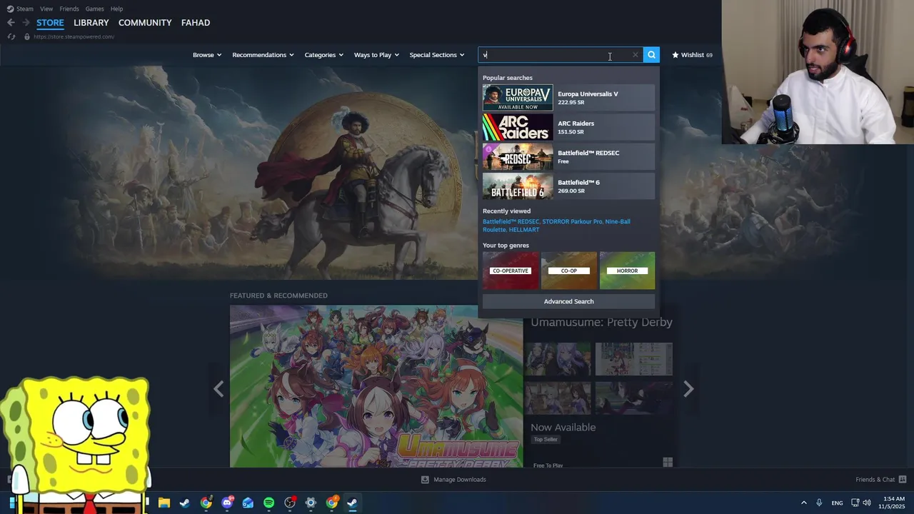The height and width of the screenshot is (514, 914).
Task: Expand the Special Sections dropdown
Action: pyautogui.click(x=437, y=55)
